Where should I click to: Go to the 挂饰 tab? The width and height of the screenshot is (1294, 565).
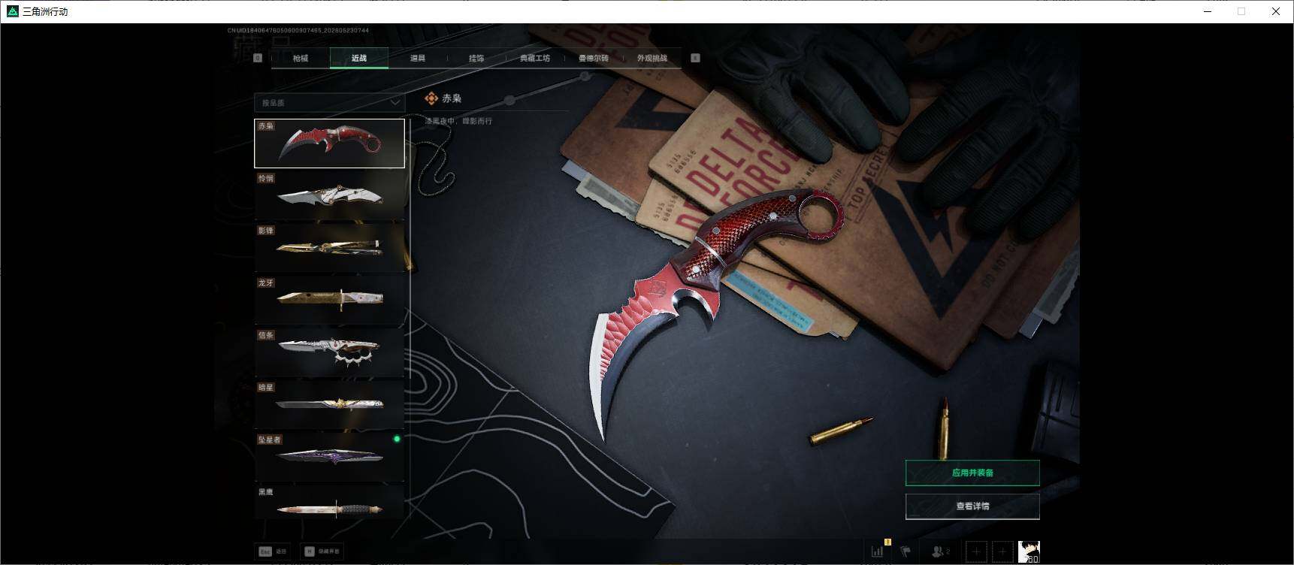[476, 58]
